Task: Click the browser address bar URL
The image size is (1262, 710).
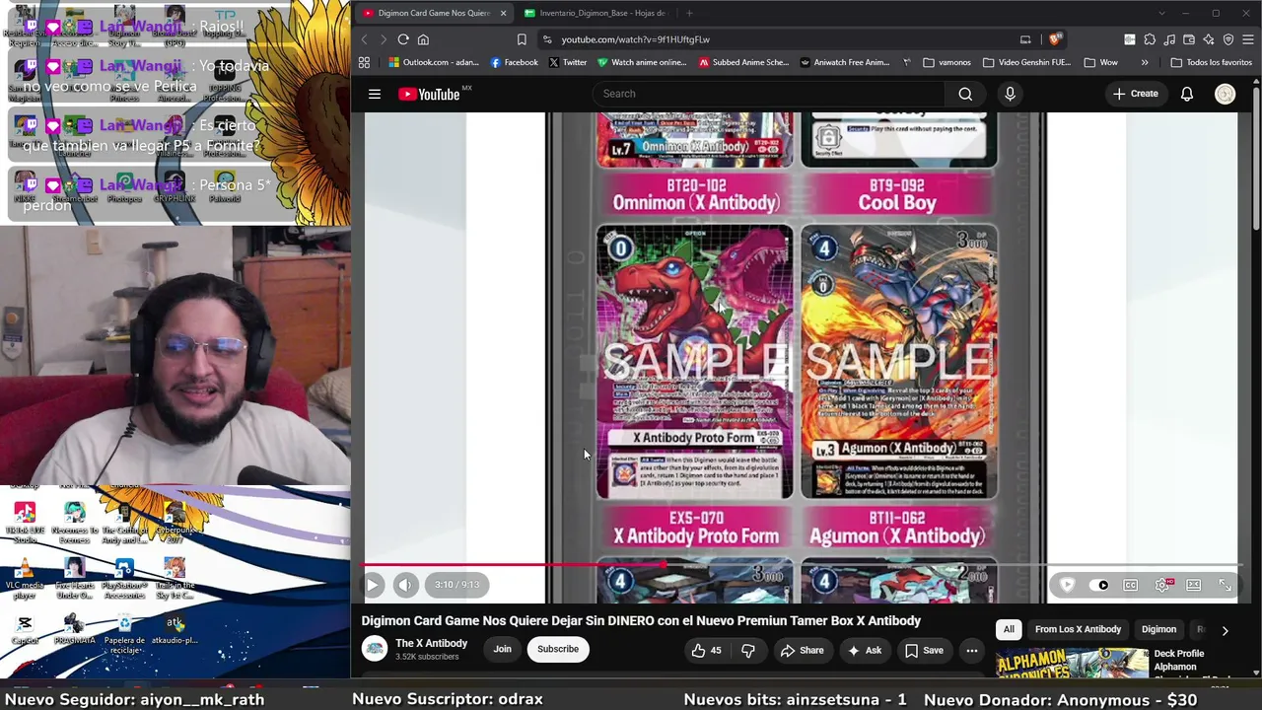Action: pos(636,39)
